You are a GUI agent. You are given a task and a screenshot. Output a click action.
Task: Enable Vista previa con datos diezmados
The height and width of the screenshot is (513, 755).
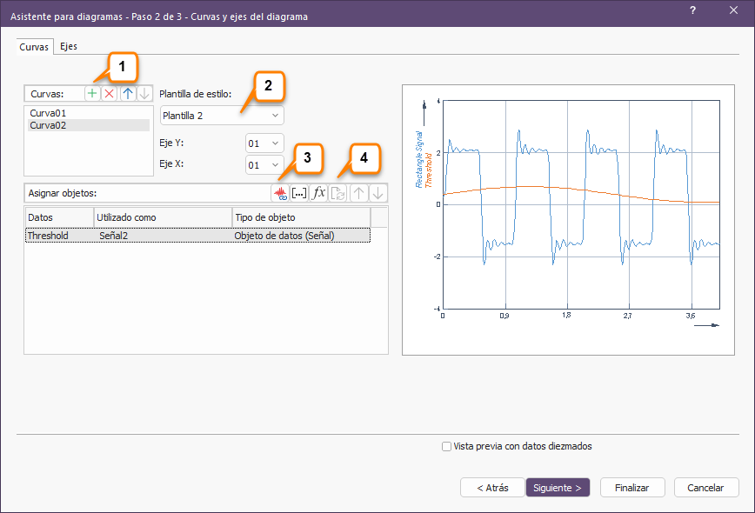coord(446,446)
